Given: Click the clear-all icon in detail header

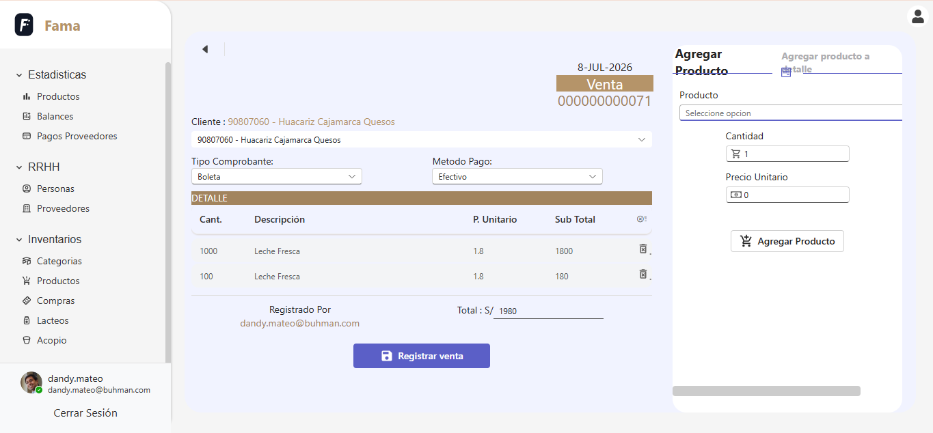Looking at the screenshot, I should click(641, 219).
